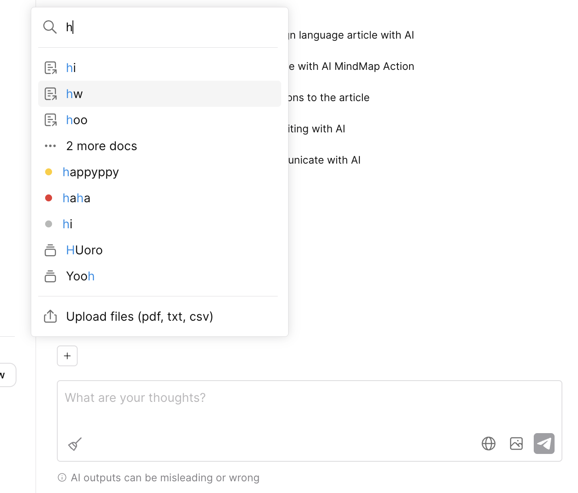This screenshot has width=578, height=493.
Task: Open "with AI MindMap Action" suggestion
Action: pos(351,66)
